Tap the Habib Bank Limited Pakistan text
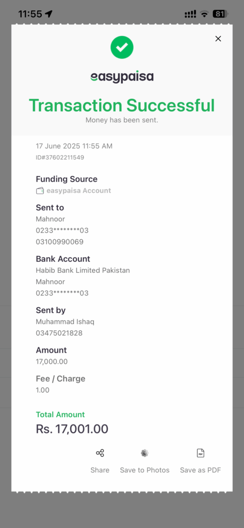The width and height of the screenshot is (244, 528). 83,270
